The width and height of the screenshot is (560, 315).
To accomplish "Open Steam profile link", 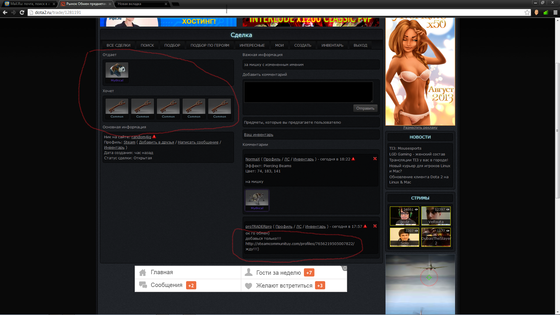I will pyautogui.click(x=129, y=142).
